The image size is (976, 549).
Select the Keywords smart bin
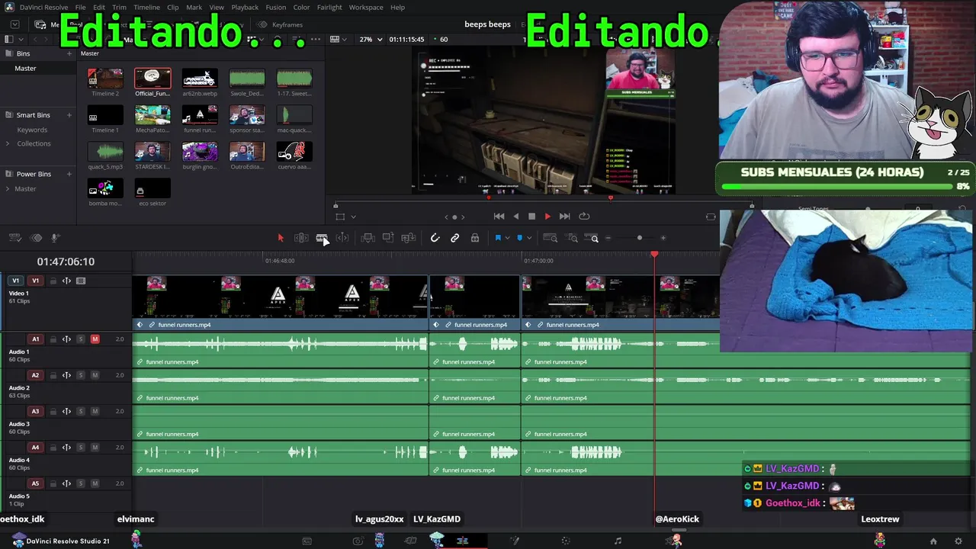click(32, 130)
